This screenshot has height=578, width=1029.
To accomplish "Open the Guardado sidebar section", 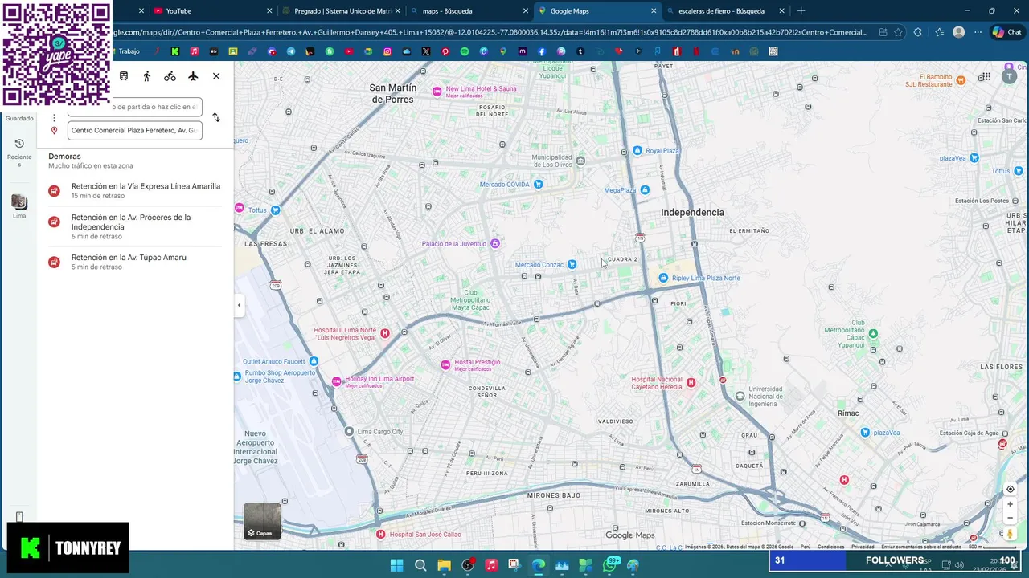I will 19,118.
